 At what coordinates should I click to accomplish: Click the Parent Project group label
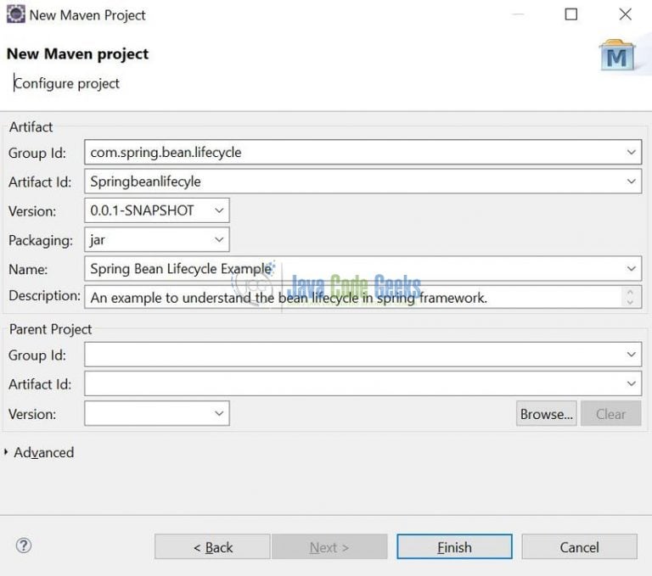pos(50,329)
